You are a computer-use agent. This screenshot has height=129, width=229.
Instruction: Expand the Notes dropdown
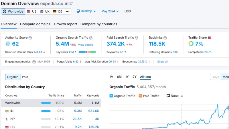(175, 96)
